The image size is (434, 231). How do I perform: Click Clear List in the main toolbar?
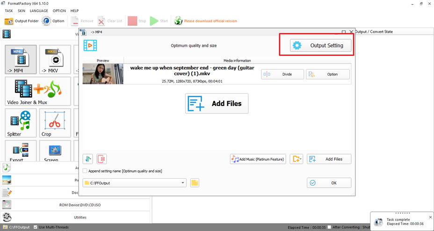pyautogui.click(x=110, y=21)
